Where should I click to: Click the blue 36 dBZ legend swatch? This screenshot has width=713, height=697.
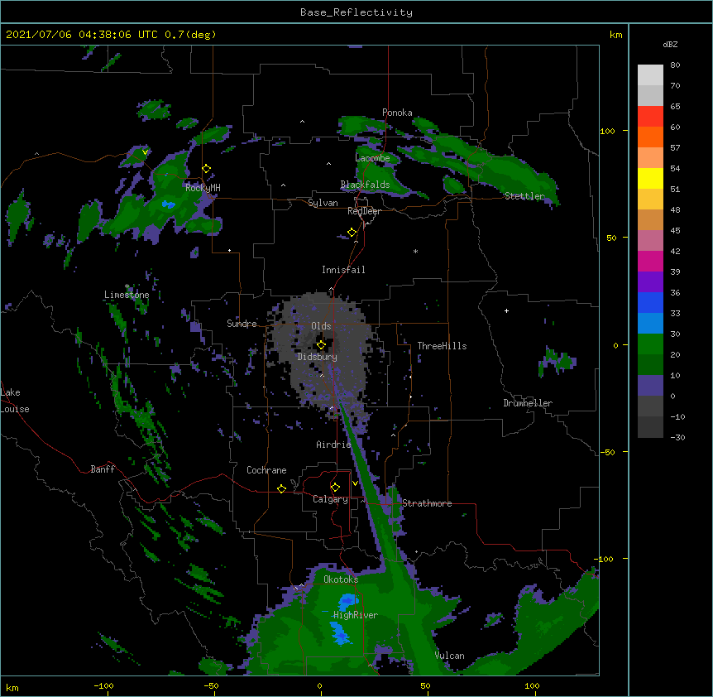(650, 302)
